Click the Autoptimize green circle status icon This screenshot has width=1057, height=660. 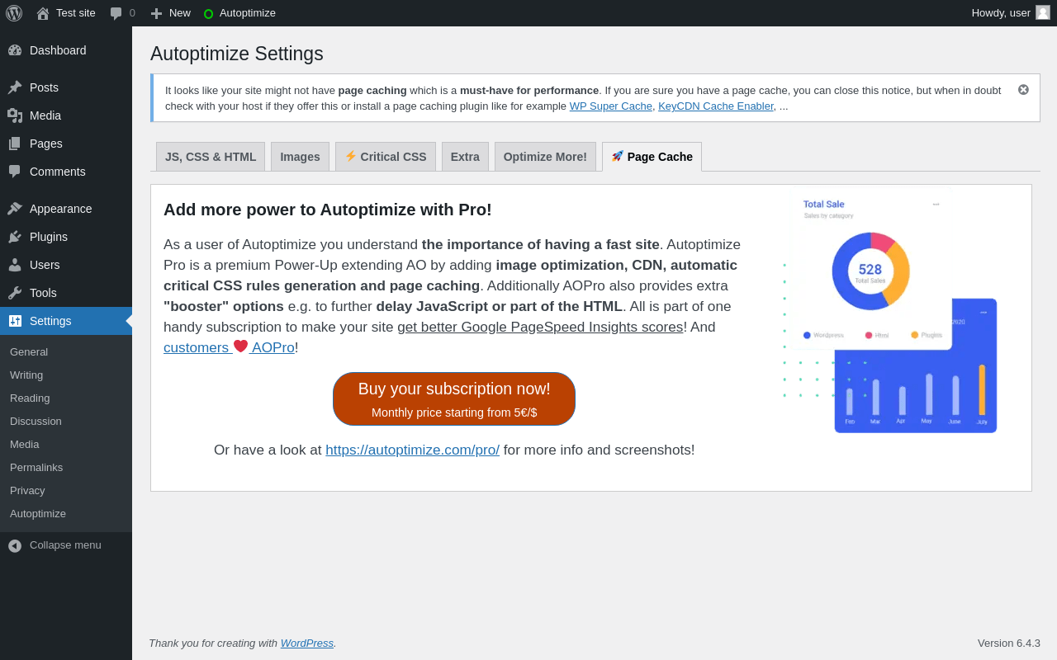(x=208, y=13)
